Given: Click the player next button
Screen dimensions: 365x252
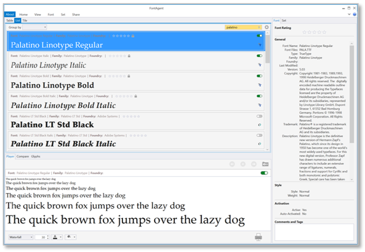Looking at the screenshot, I should coord(254,164).
